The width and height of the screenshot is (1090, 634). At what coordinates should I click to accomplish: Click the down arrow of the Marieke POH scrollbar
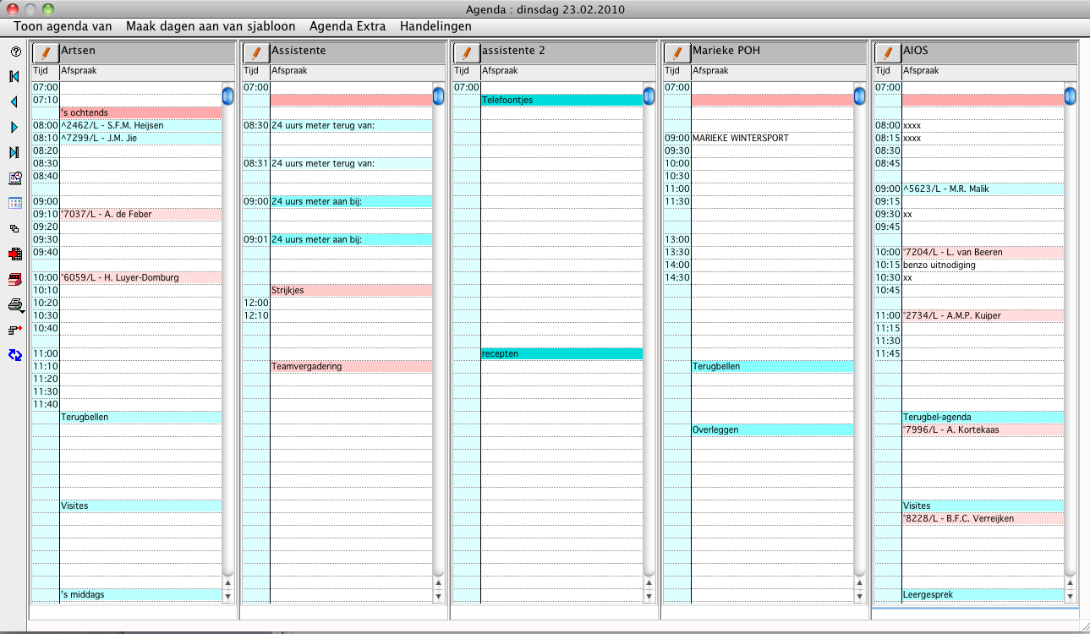click(859, 596)
